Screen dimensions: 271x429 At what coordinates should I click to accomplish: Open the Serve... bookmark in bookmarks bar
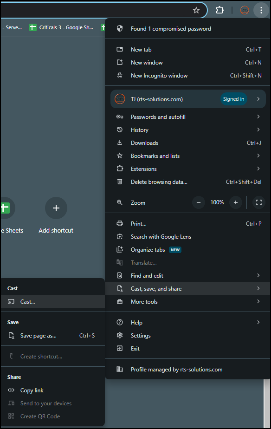point(13,27)
